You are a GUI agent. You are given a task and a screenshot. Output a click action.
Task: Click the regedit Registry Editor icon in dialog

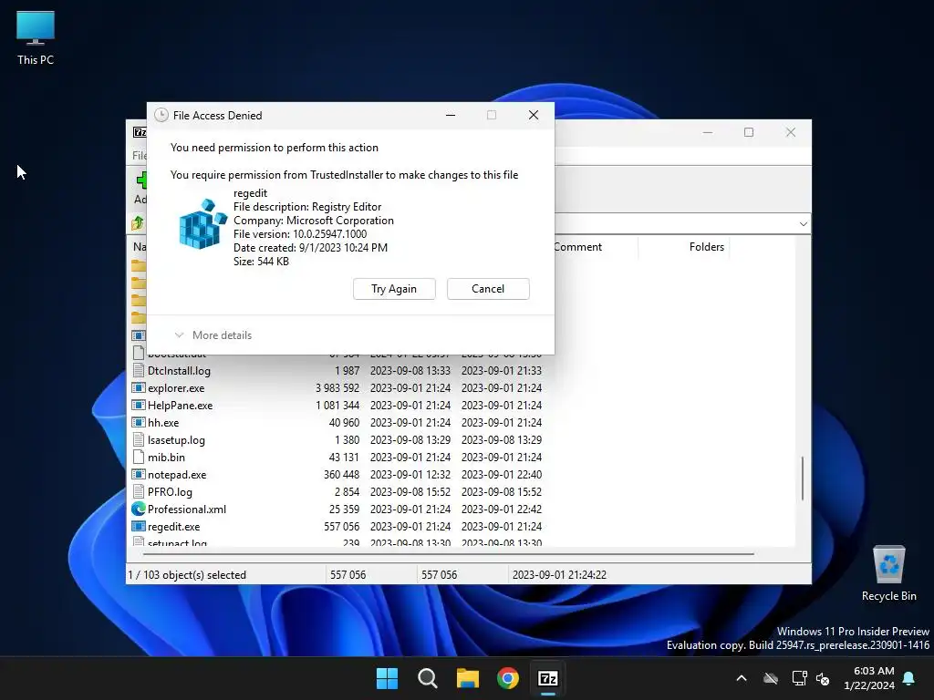tap(203, 224)
